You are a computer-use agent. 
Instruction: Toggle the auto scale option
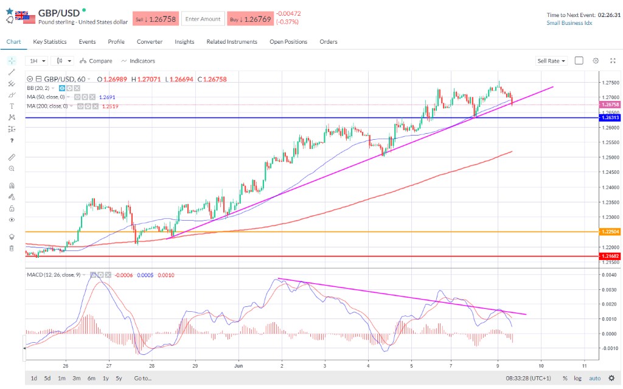click(595, 378)
